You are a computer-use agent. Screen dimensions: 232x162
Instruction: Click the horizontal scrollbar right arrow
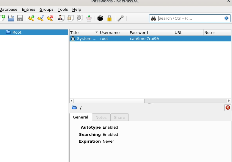pos(229,101)
